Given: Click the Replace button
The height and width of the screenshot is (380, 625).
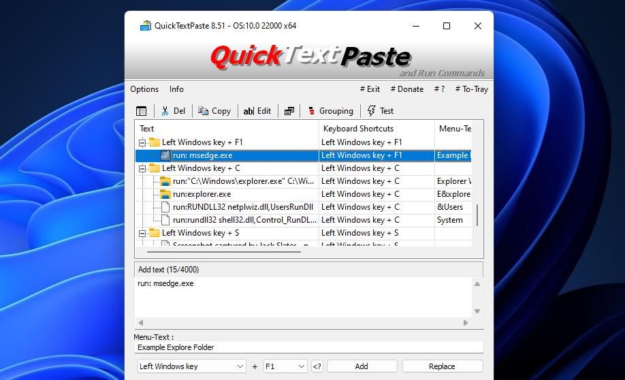Looking at the screenshot, I should [442, 366].
